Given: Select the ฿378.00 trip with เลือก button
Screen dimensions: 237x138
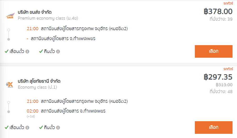Looking at the screenshot, I should pos(214,51).
